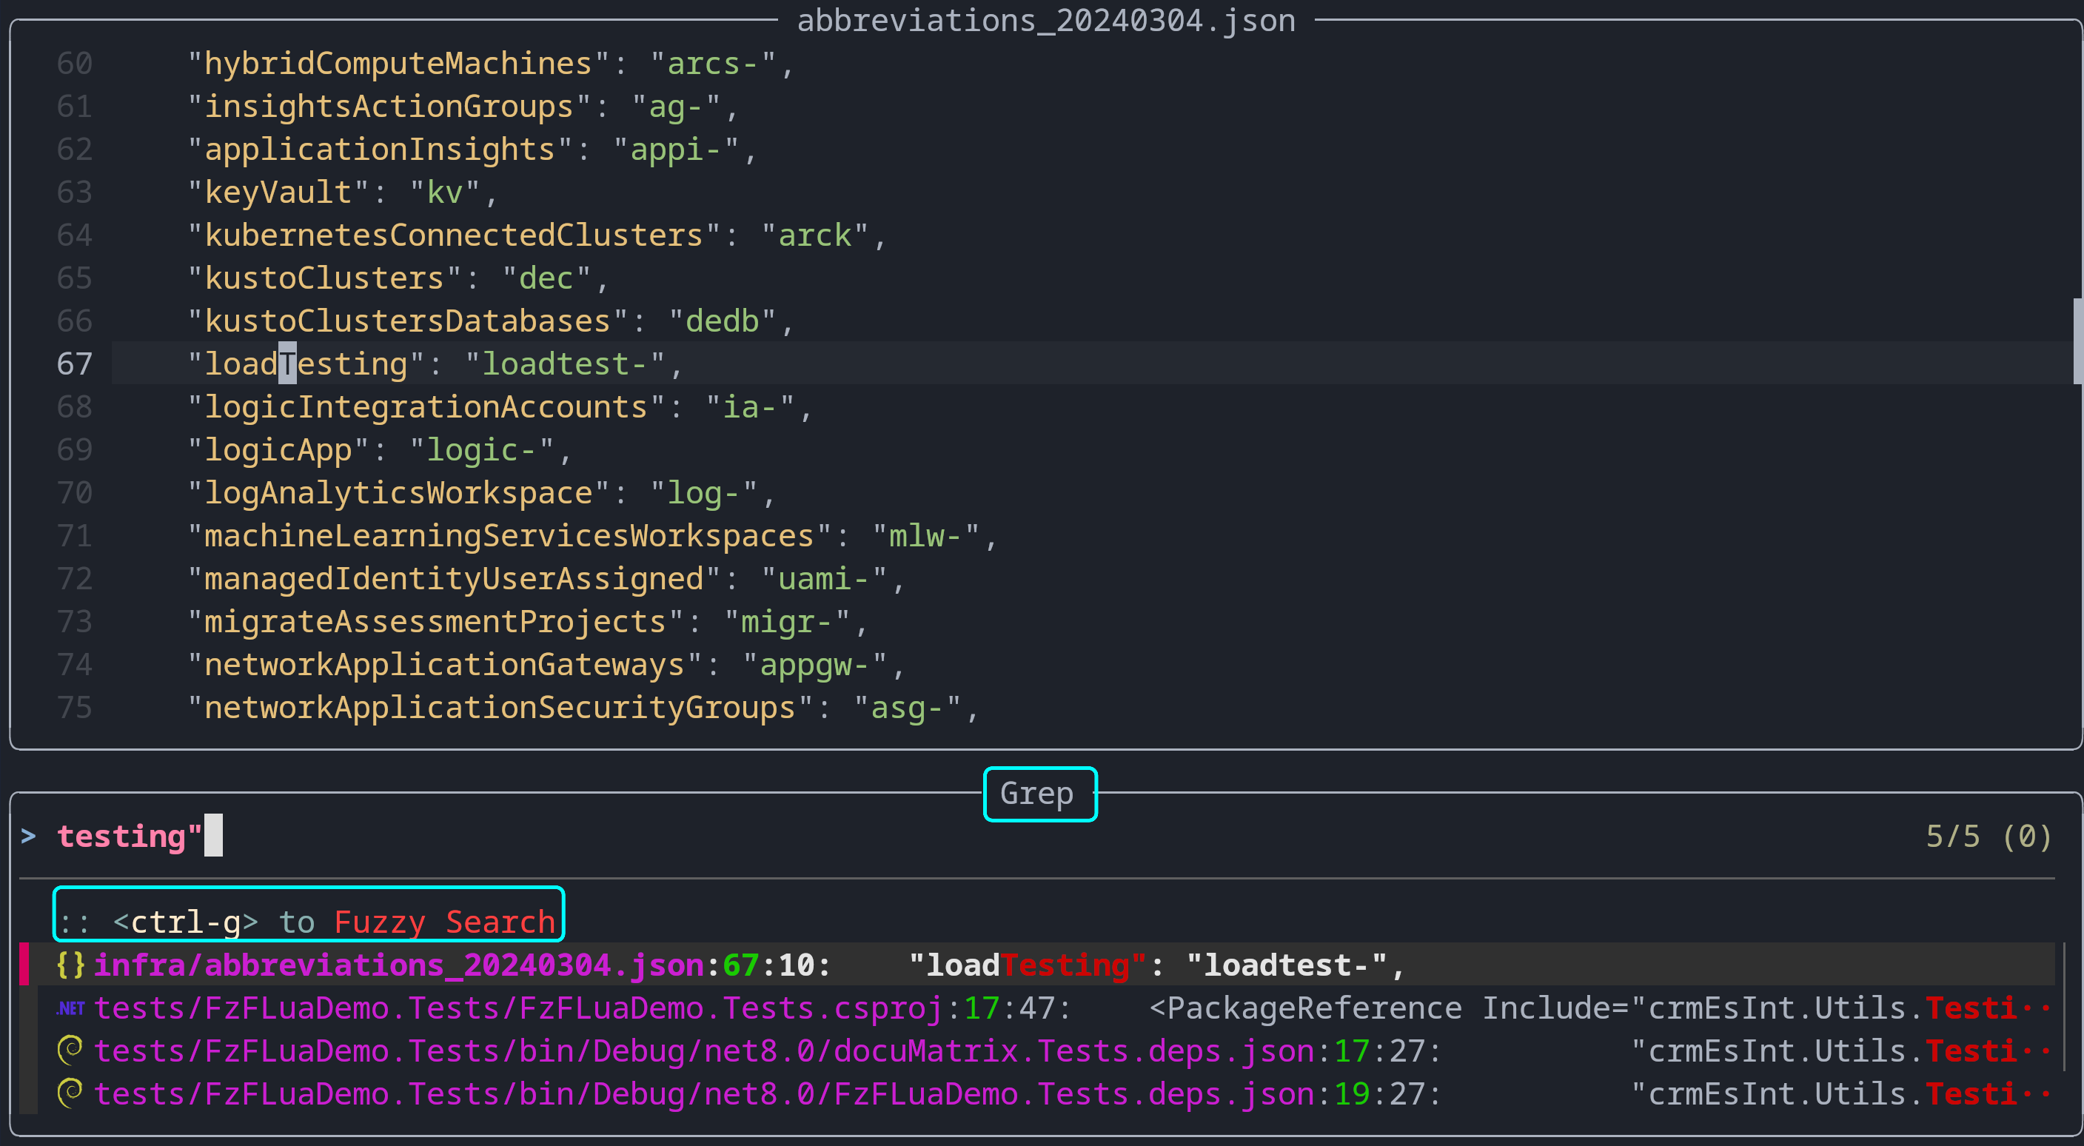
Task: Click the logAnalyticsWorkspace key
Action: click(398, 492)
